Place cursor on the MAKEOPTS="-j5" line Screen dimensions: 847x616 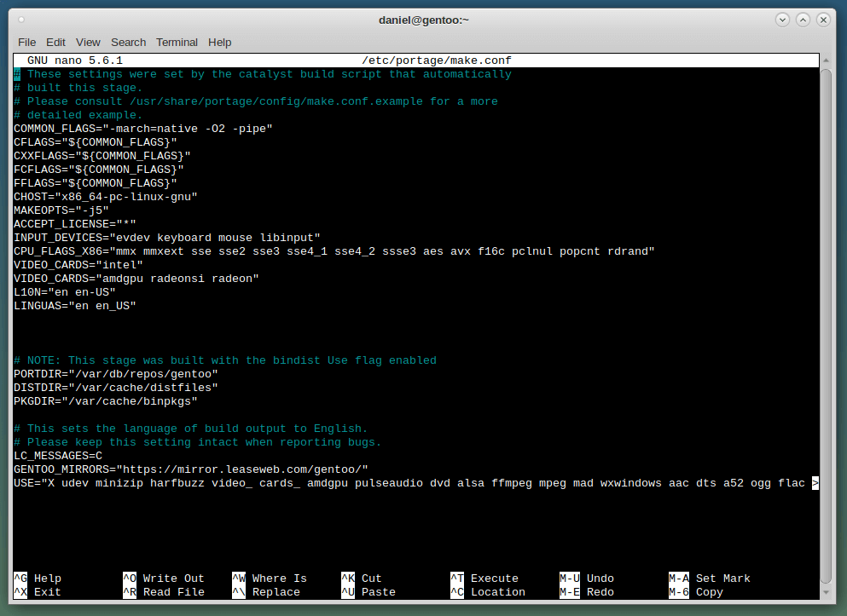(x=61, y=210)
